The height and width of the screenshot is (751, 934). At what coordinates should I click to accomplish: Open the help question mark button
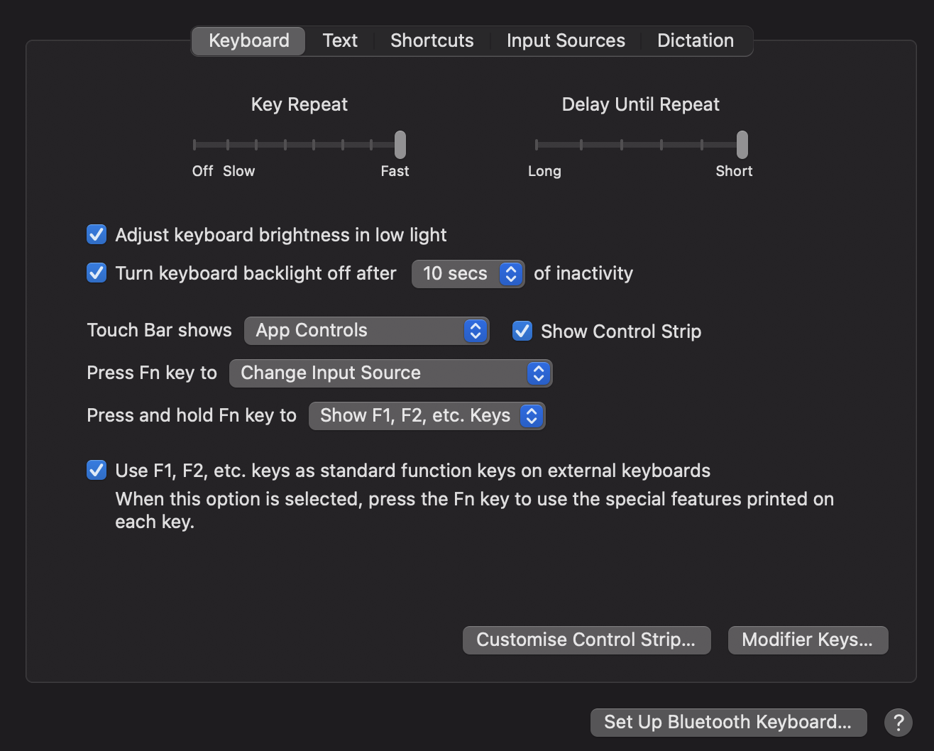(x=898, y=722)
